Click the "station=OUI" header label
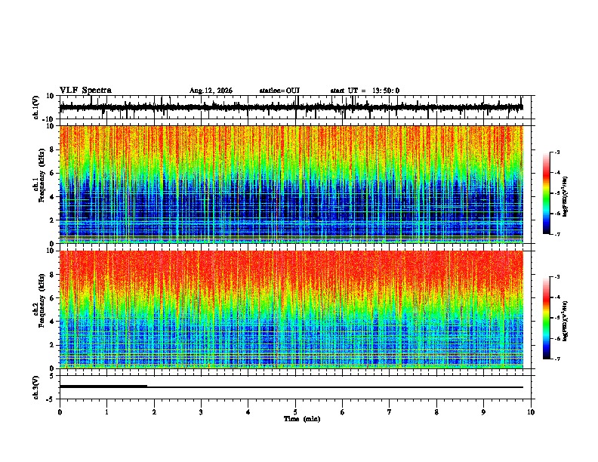The image size is (598, 462). coord(279,91)
